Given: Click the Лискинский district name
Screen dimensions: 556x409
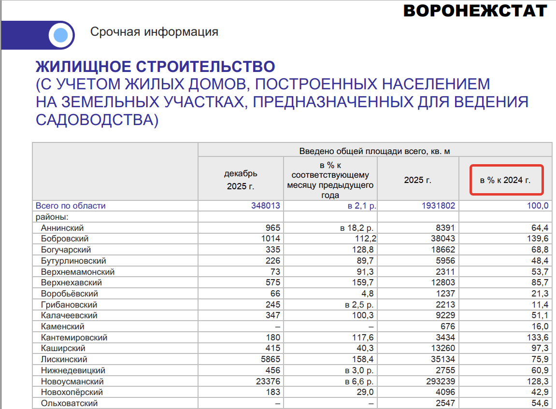Looking at the screenshot, I should pos(64,360).
